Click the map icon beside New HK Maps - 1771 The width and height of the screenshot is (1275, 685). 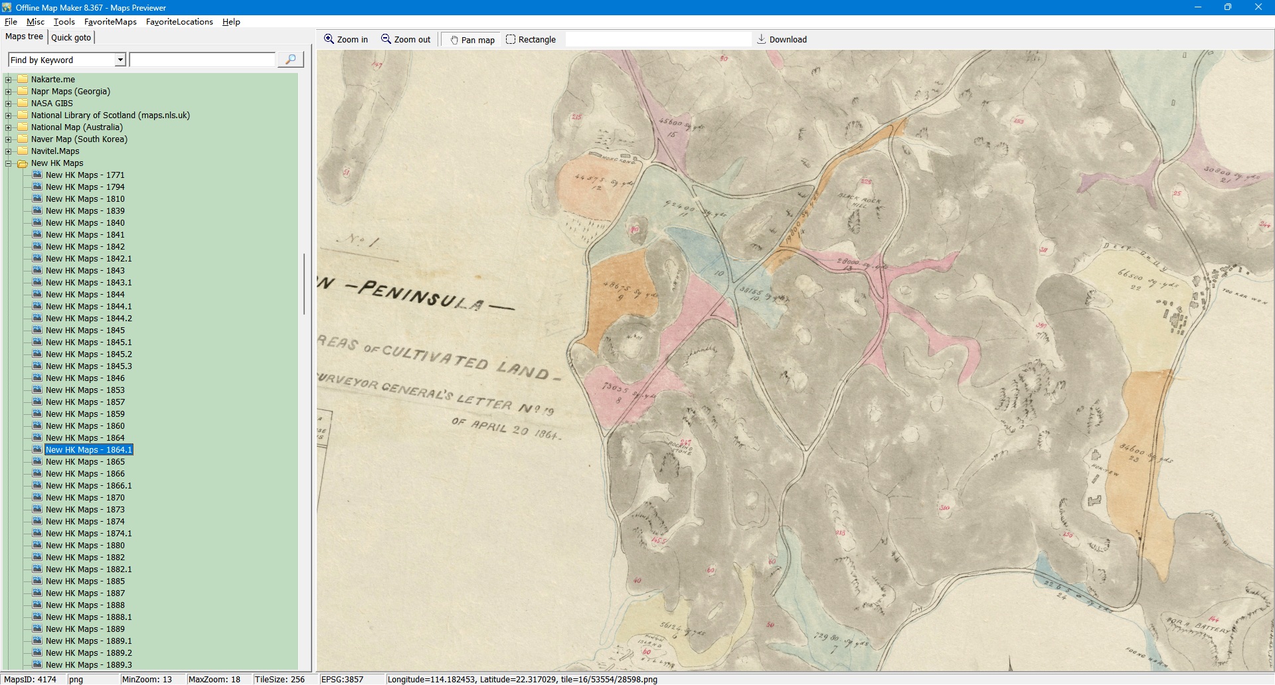37,175
